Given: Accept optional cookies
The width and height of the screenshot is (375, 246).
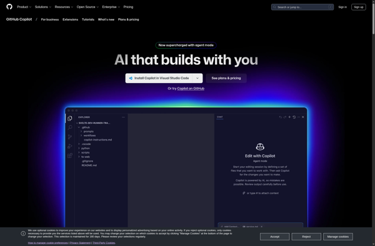Looking at the screenshot, I should 274,237.
